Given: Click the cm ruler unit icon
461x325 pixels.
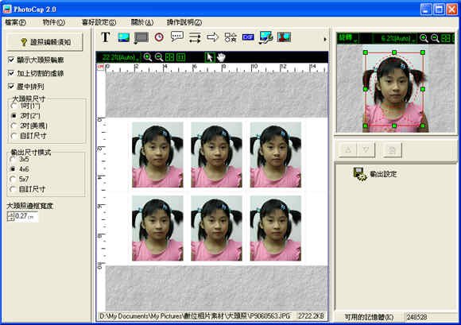Looking at the screenshot, I should pos(101,67).
